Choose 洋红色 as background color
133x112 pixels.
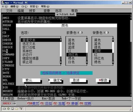102,58
